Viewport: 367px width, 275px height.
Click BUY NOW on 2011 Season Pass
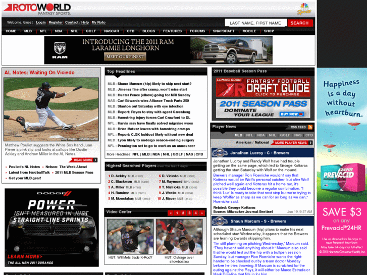[292, 114]
